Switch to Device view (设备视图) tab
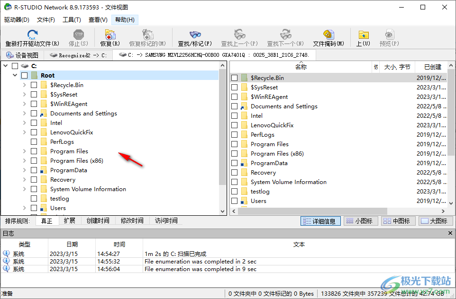This screenshot has width=456, height=299. (x=22, y=55)
